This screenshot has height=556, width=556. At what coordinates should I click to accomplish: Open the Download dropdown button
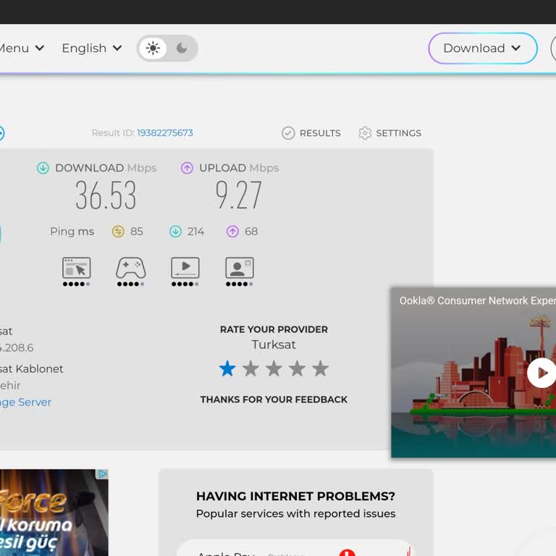483,49
